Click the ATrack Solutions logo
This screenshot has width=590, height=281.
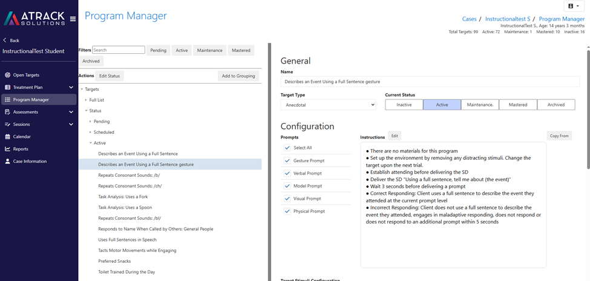pyautogui.click(x=34, y=18)
